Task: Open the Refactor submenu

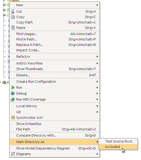Action: (x=54, y=56)
